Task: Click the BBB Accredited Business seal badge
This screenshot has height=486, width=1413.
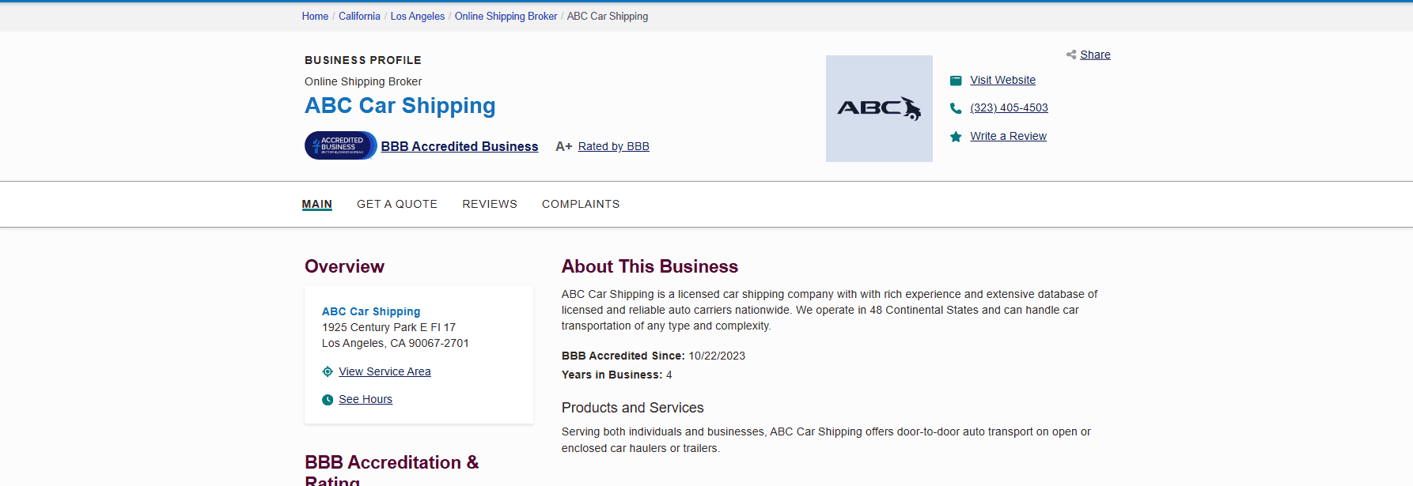Action: click(341, 145)
